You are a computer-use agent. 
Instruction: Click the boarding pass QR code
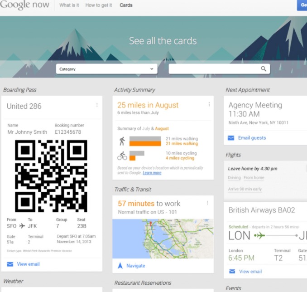click(51, 176)
